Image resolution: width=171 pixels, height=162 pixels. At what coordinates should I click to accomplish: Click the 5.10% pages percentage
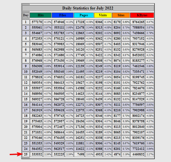tap(89, 61)
